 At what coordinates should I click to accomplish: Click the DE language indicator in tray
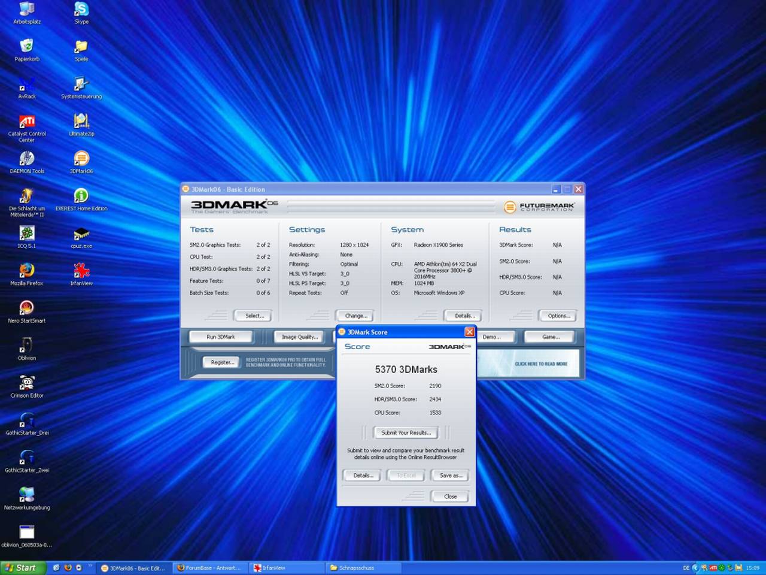[686, 568]
